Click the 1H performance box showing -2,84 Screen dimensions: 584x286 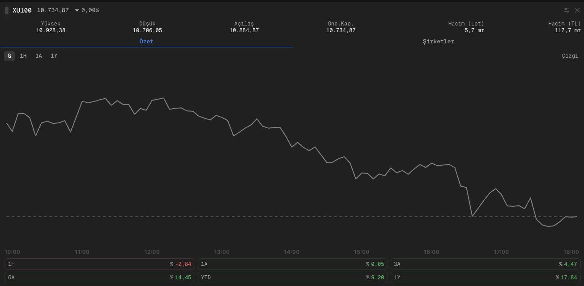[x=99, y=264]
